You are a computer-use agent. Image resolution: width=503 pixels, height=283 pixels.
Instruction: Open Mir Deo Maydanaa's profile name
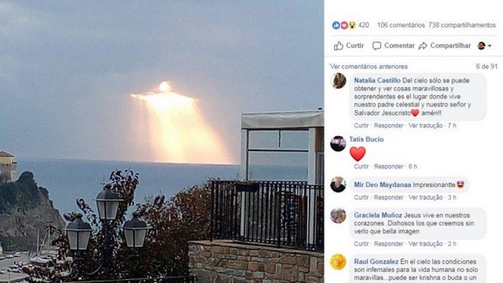(382, 185)
